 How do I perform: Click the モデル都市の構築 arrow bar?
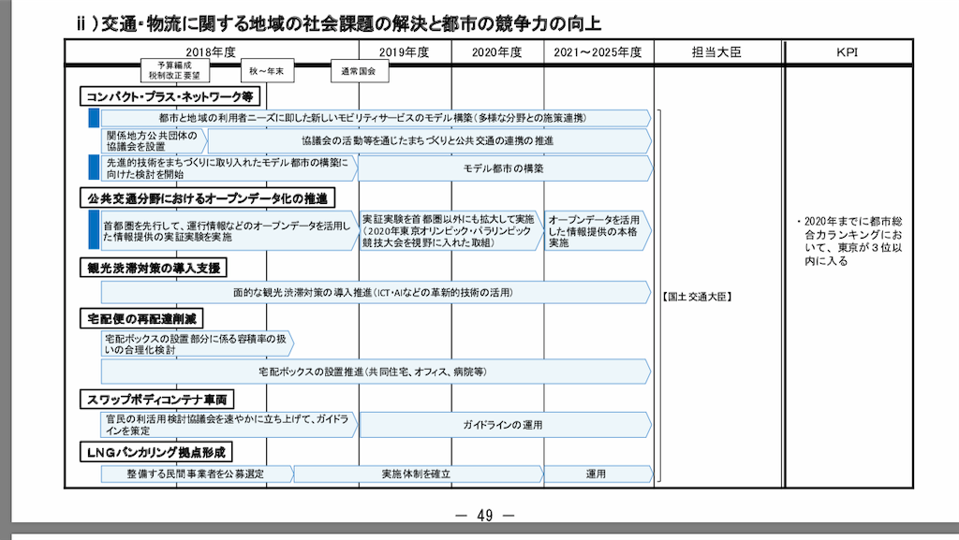coord(505,168)
